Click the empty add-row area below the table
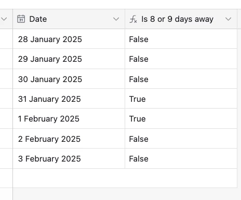 point(125,178)
